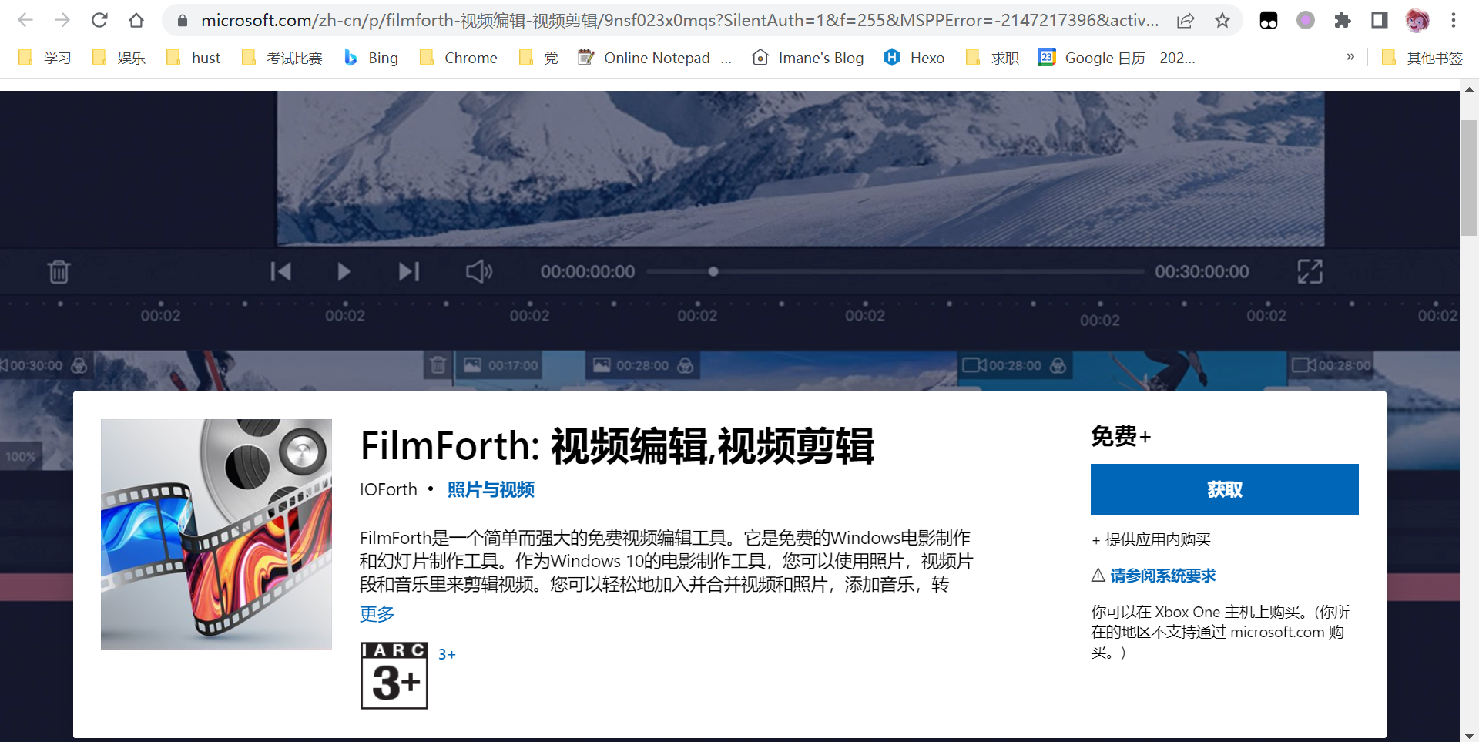Screen dimensions: 1479x742
Task: Click the speaker volume icon
Action: coord(478,271)
